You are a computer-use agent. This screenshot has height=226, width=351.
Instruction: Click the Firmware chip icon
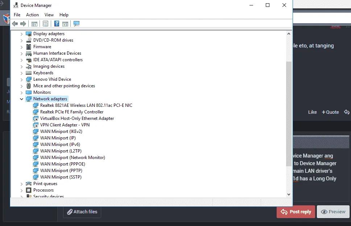click(29, 47)
